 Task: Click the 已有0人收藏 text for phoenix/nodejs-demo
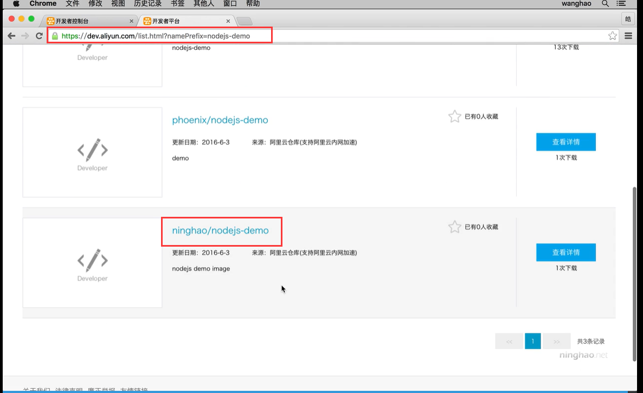(x=481, y=117)
